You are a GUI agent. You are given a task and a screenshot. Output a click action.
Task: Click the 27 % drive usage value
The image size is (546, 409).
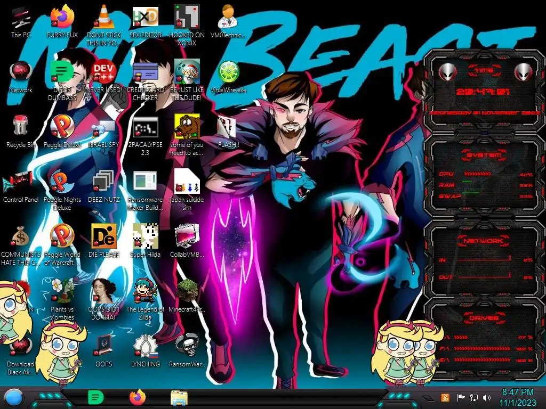click(x=525, y=337)
